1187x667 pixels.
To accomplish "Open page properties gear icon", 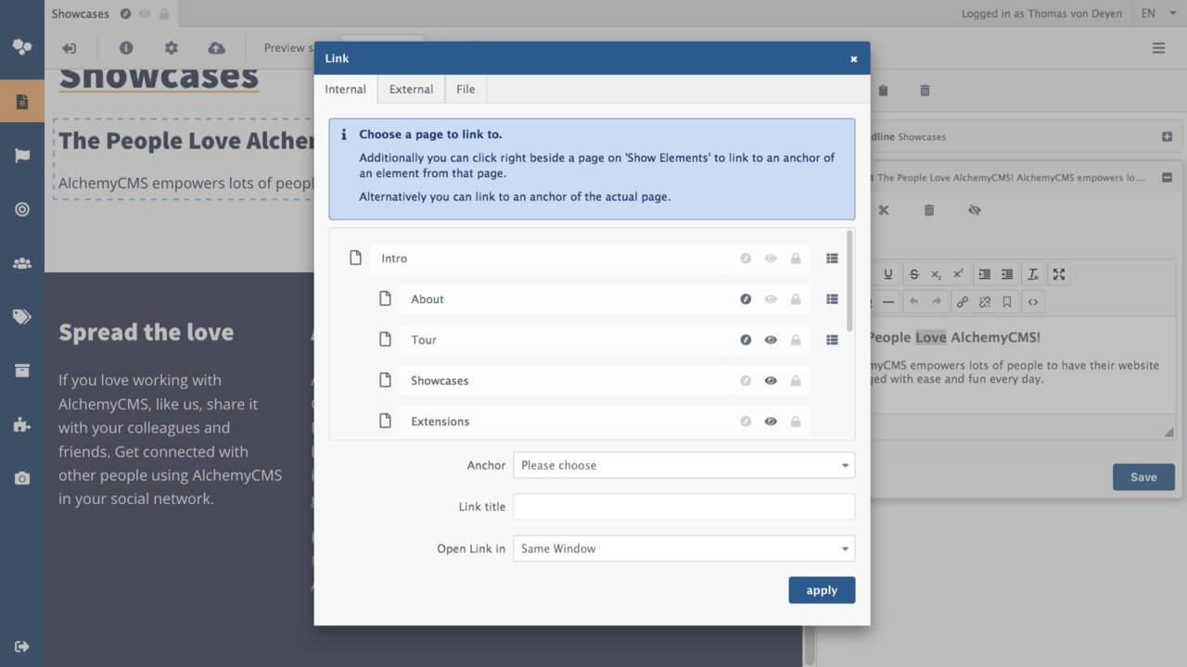I will (171, 48).
